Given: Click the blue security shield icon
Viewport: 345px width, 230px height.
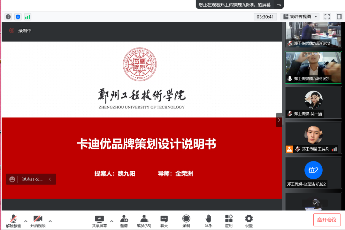Looking at the screenshot, I should point(18,17).
